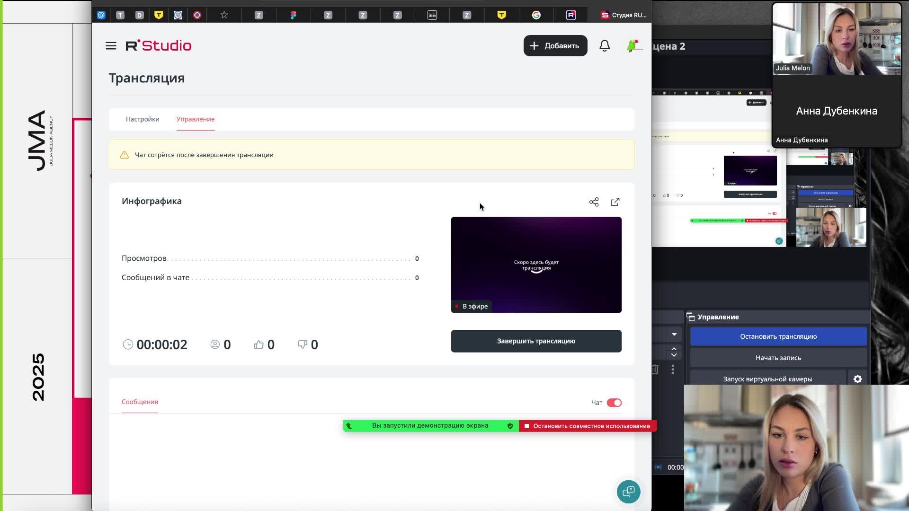Click the broadcast preview thumbnail
This screenshot has height=511, width=909.
point(536,265)
